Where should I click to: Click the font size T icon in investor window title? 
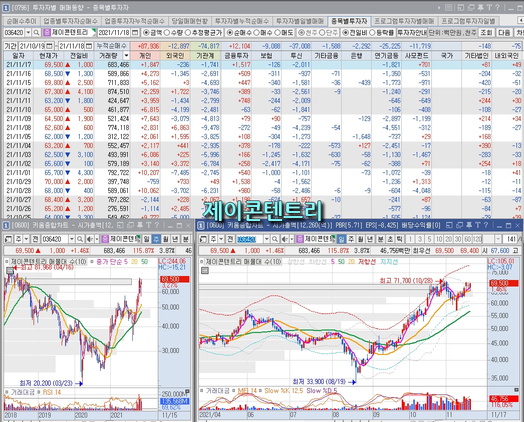(489, 7)
